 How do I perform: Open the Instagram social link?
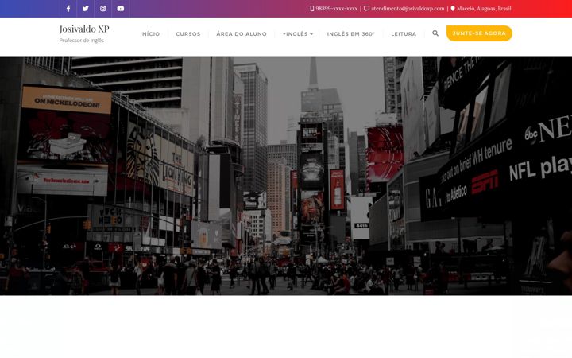(x=103, y=9)
